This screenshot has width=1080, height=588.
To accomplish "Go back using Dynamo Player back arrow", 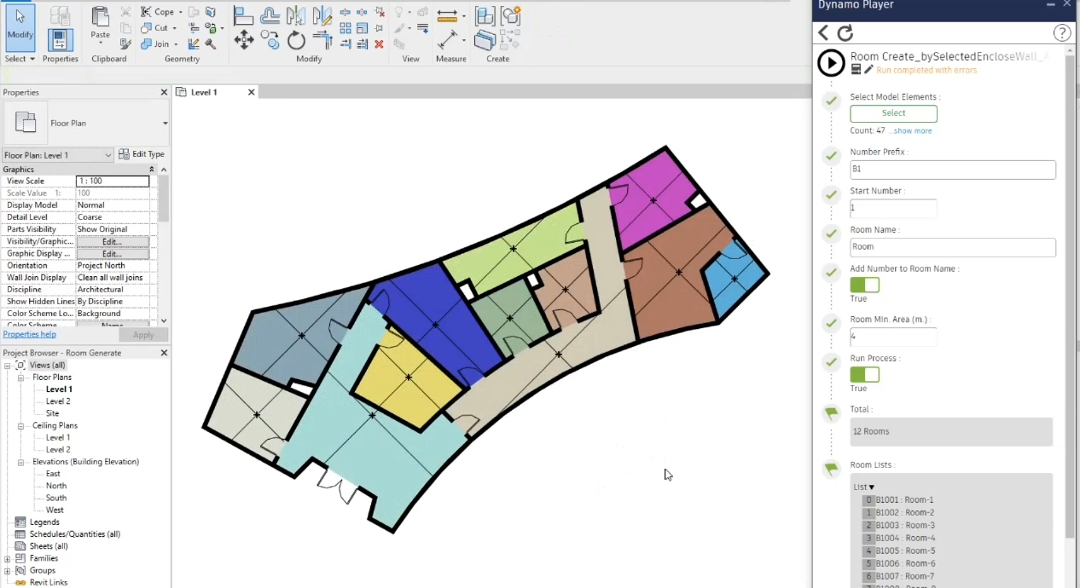I will pyautogui.click(x=823, y=33).
